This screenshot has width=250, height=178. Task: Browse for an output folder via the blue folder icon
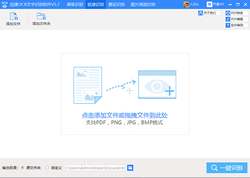(x=130, y=168)
